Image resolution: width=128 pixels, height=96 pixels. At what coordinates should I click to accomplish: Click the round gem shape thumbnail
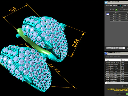[108, 14]
